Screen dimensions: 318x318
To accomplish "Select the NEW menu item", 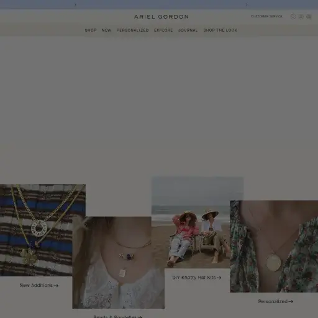I will click(x=106, y=30).
